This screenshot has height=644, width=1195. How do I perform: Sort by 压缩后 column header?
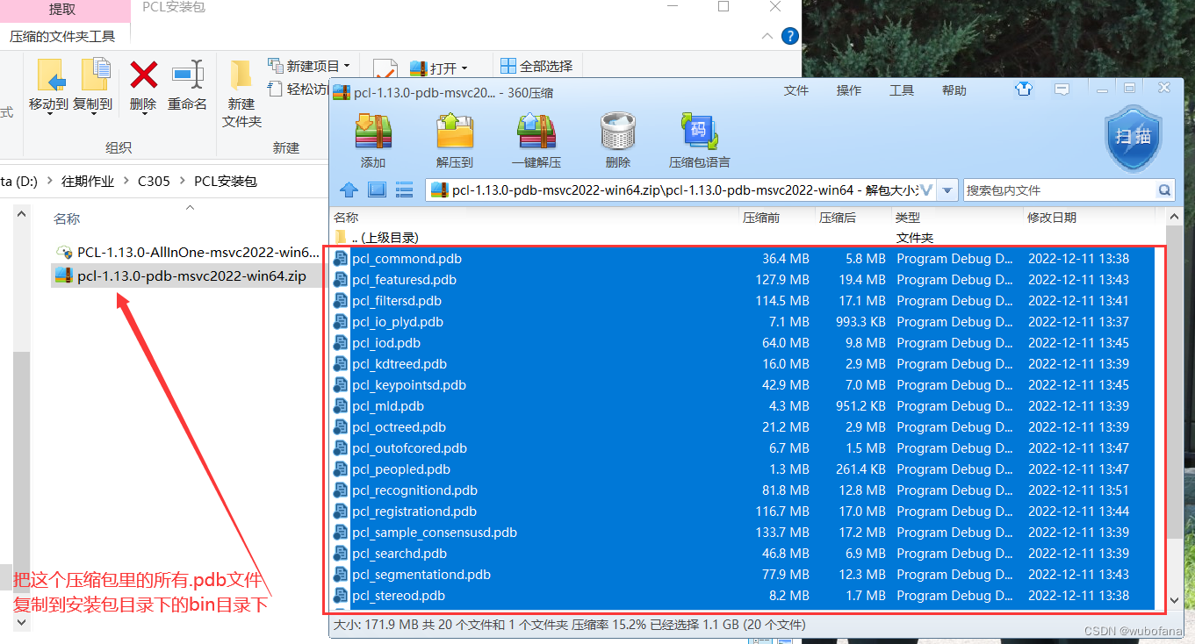pyautogui.click(x=854, y=218)
